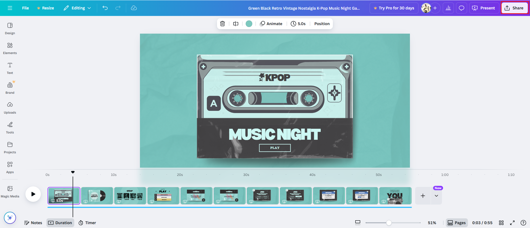Click the 51% zoom level
The image size is (530, 228).
pos(432,223)
